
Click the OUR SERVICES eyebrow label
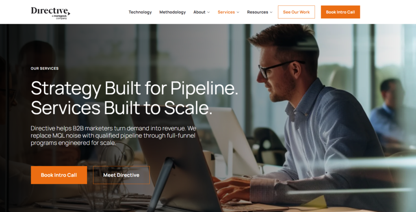pos(45,69)
